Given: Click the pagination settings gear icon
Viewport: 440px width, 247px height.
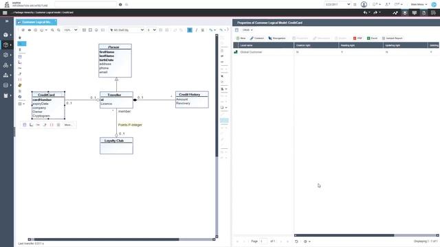Looking at the screenshot, I should 305,242.
